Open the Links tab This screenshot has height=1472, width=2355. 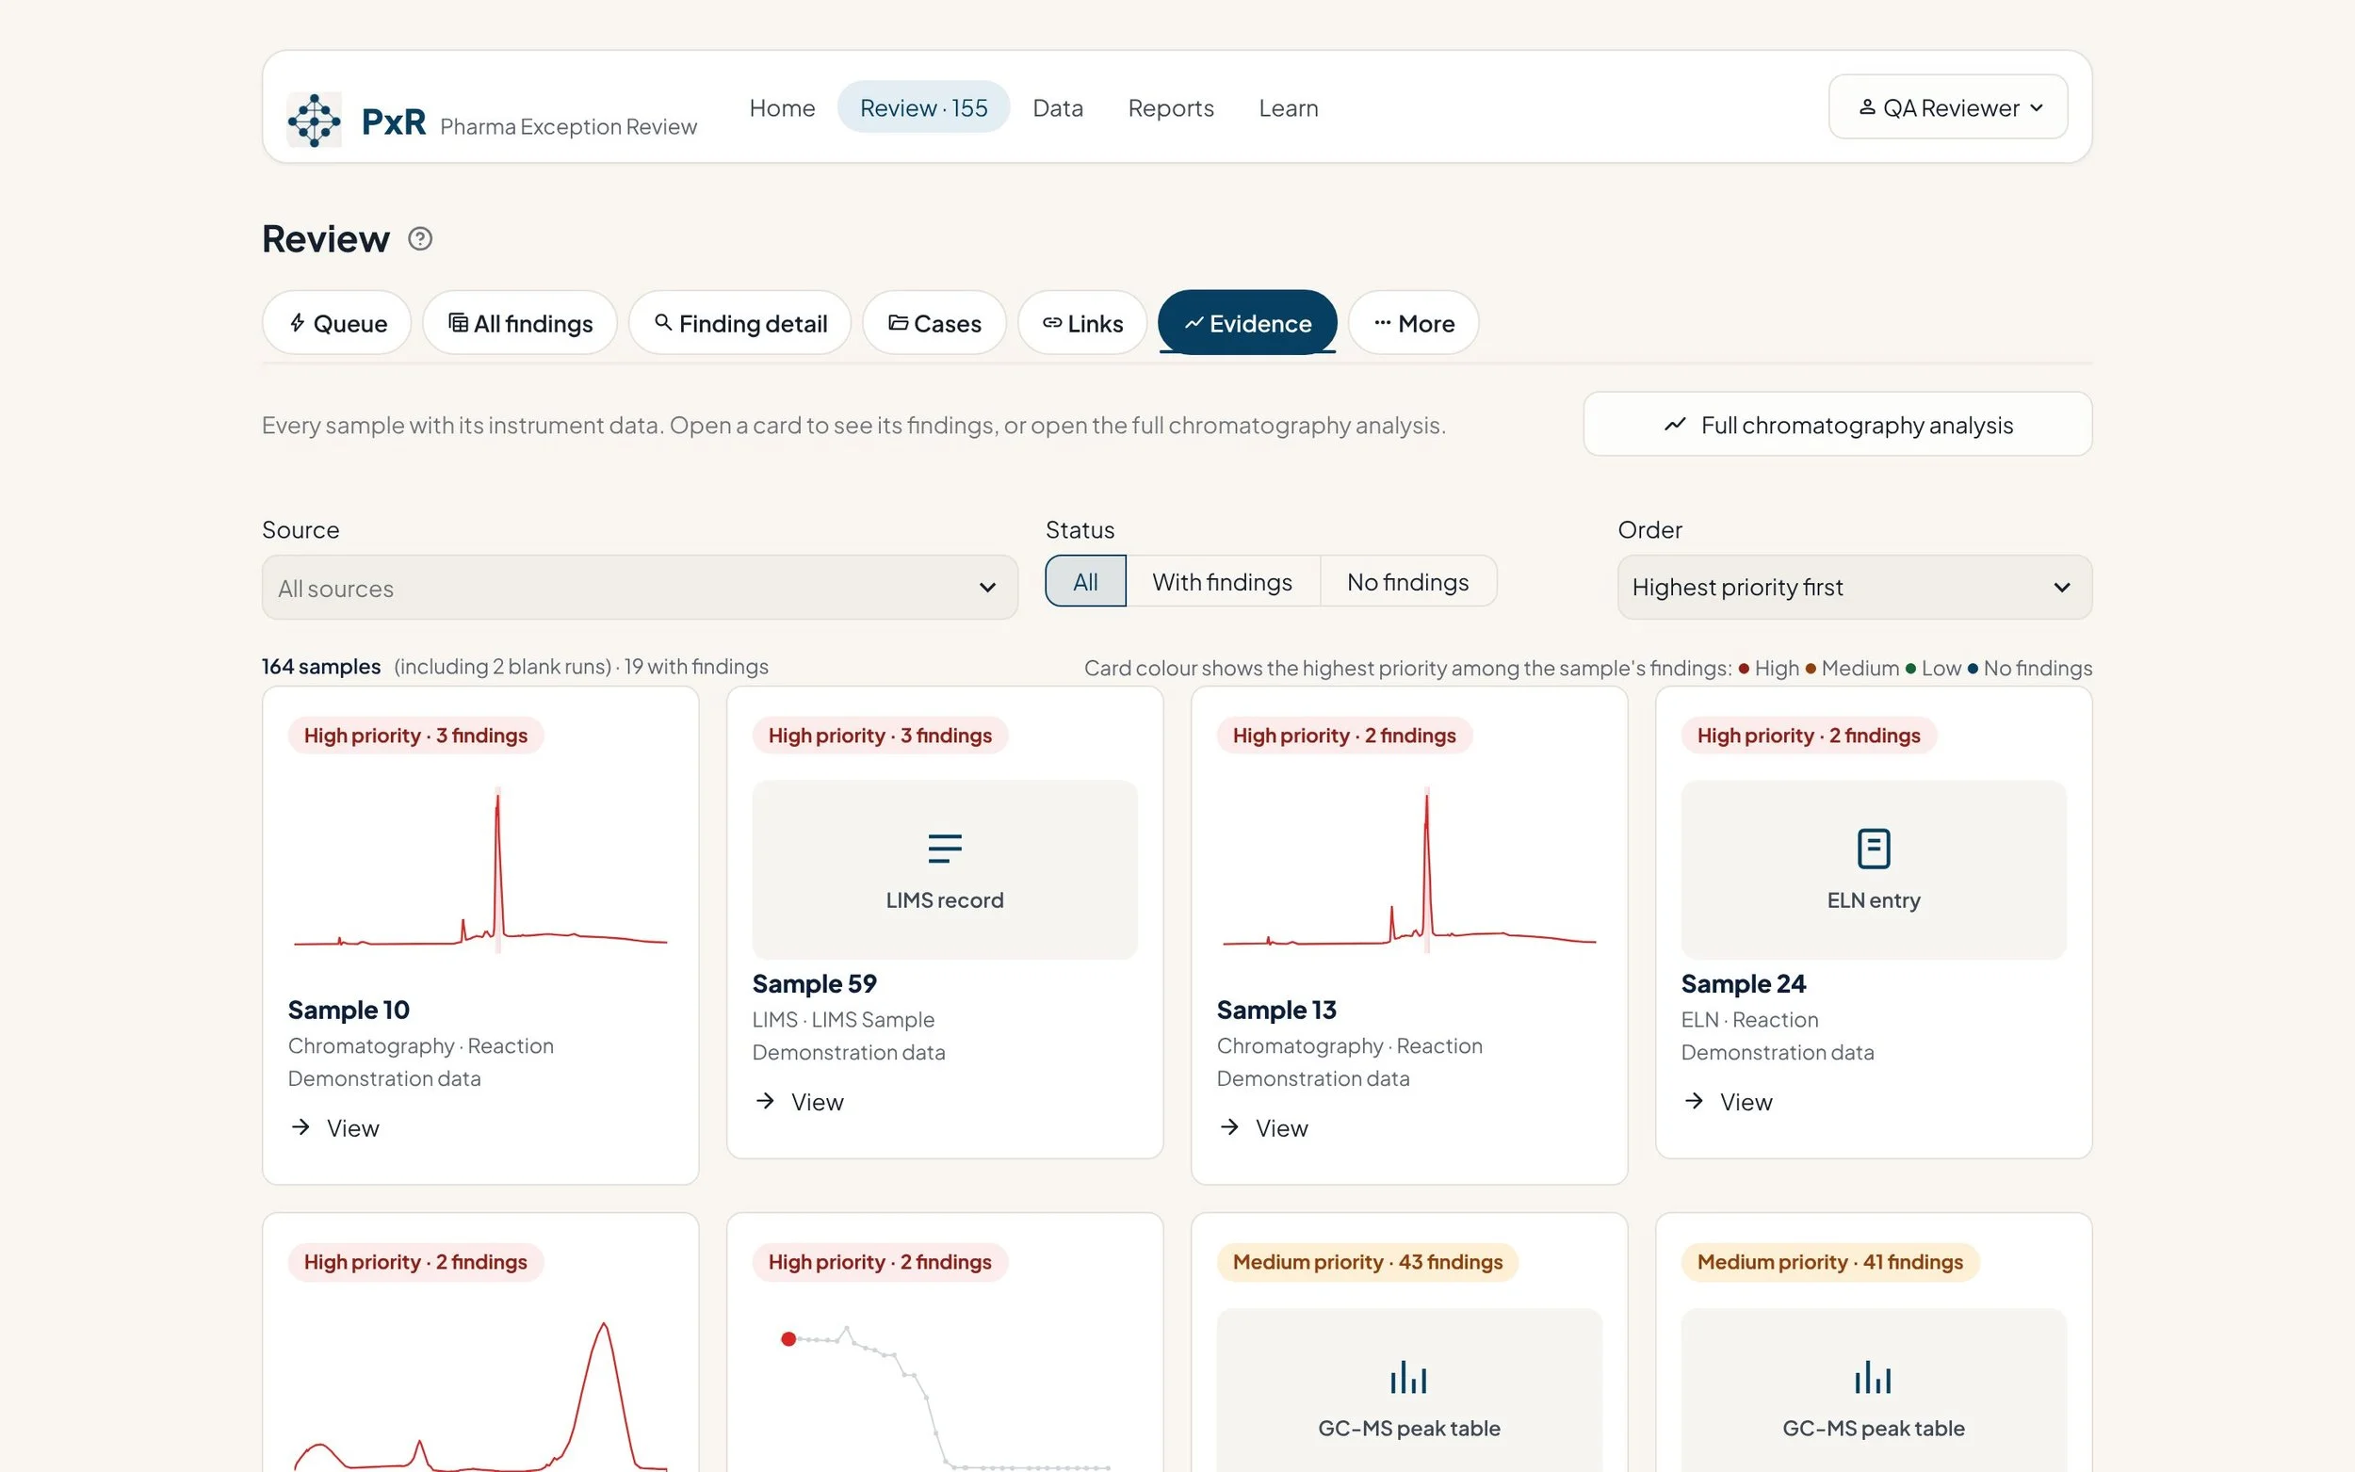(1082, 322)
